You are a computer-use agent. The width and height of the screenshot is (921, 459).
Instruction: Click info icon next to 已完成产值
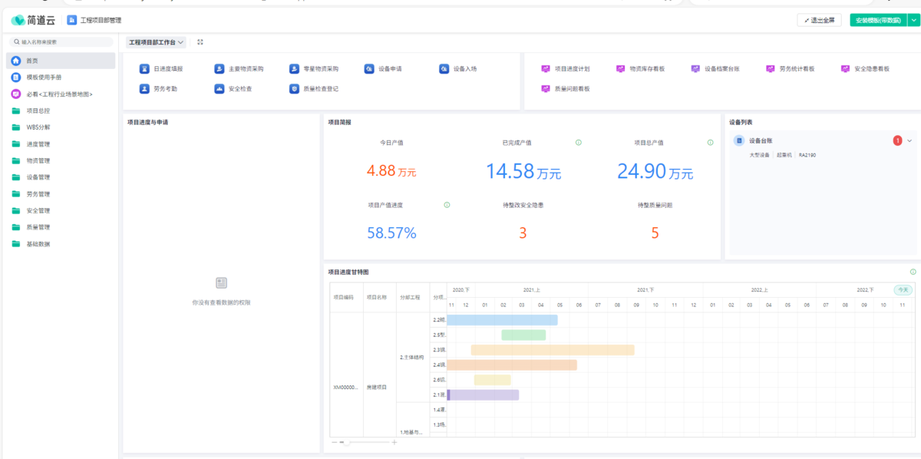578,143
